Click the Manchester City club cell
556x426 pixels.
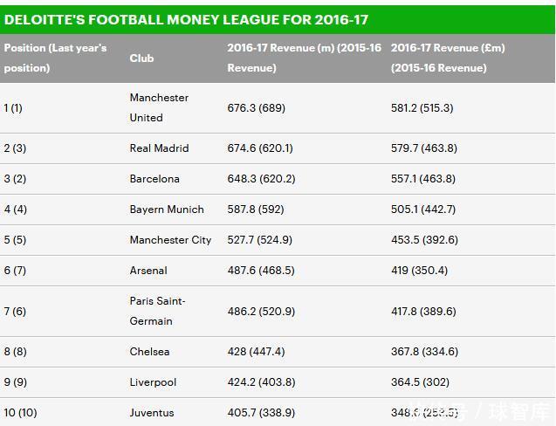click(170, 240)
